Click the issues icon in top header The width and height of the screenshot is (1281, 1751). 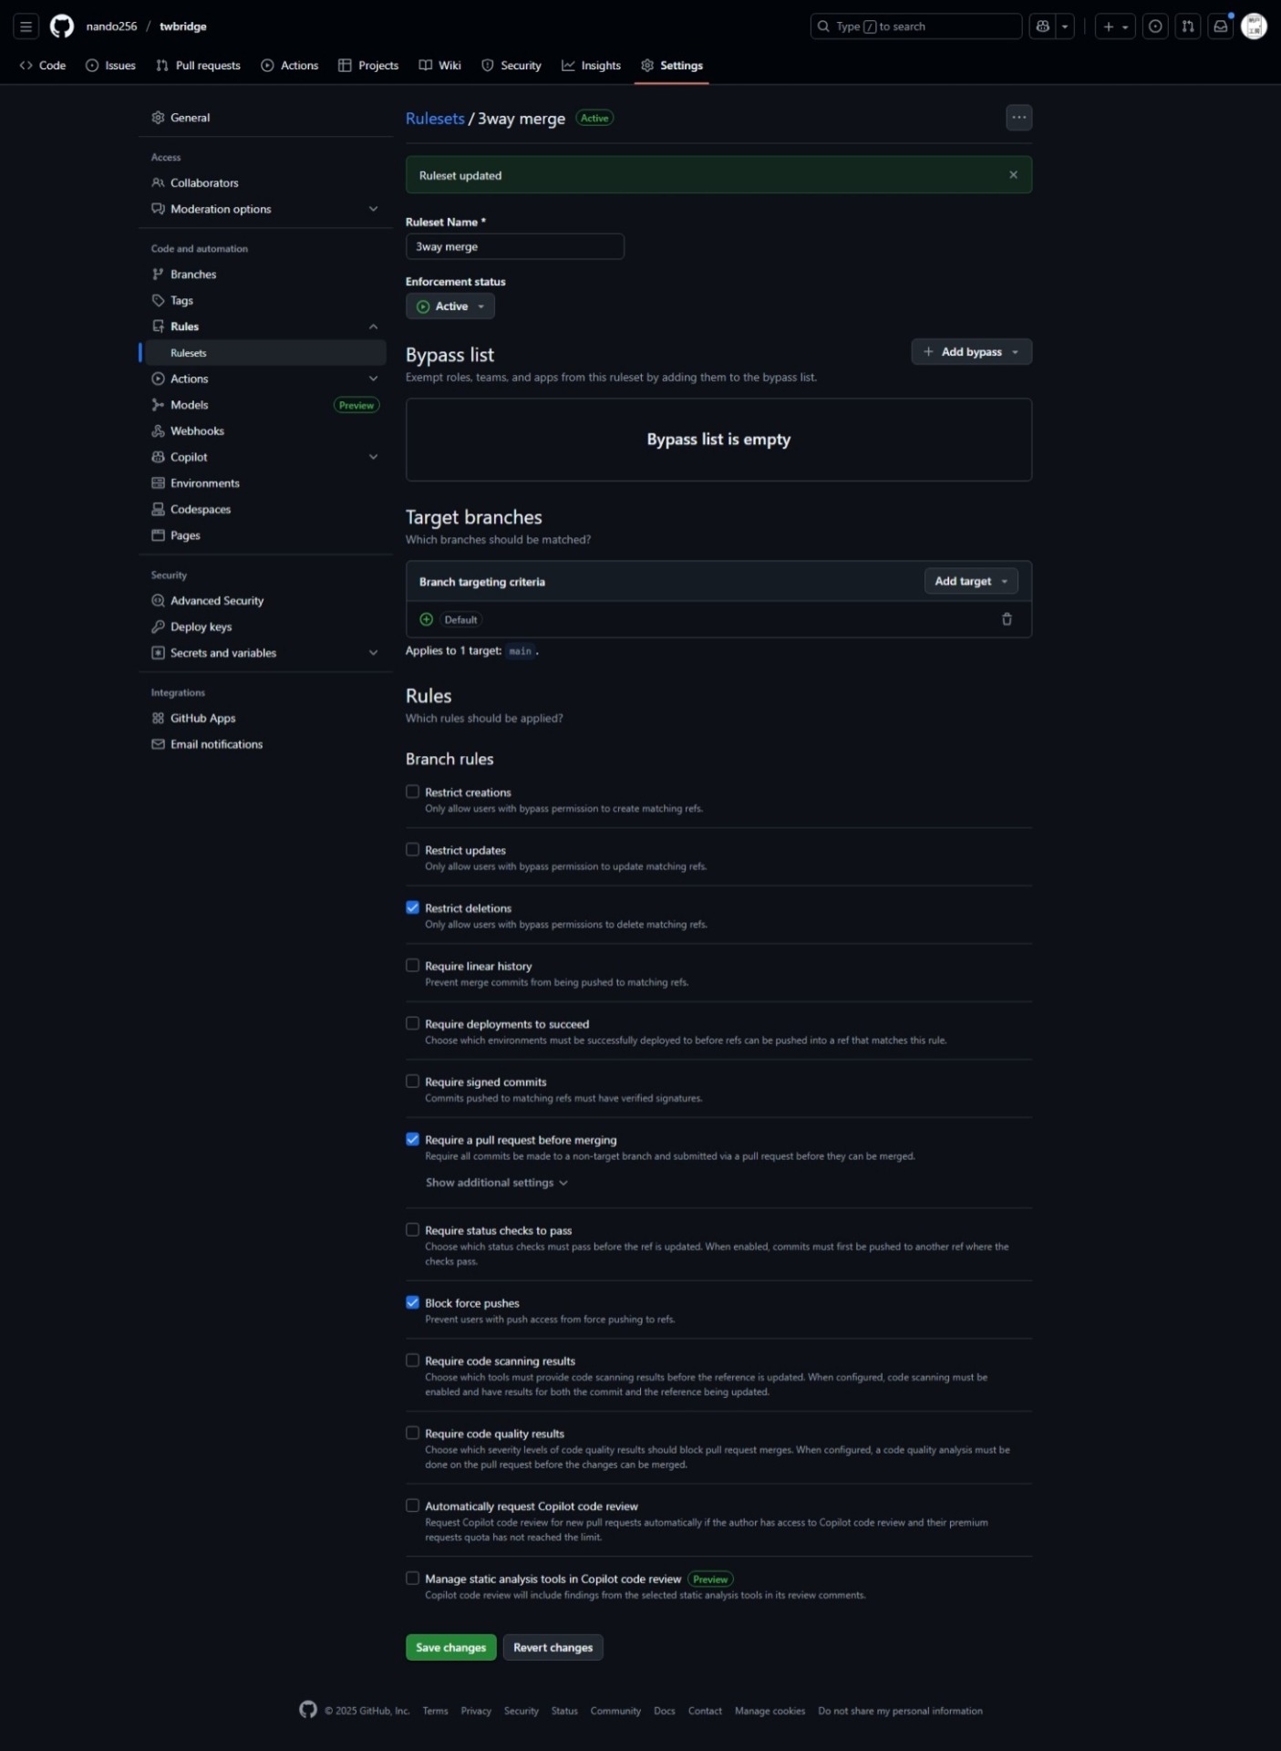click(x=1155, y=26)
